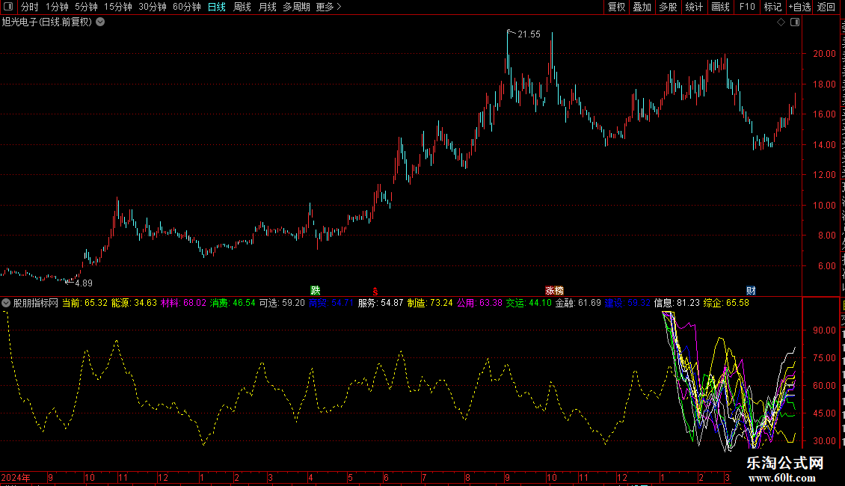Image resolution: width=845 pixels, height=486 pixels.
Task: Open the 多股 multi-stock view
Action: [x=668, y=7]
